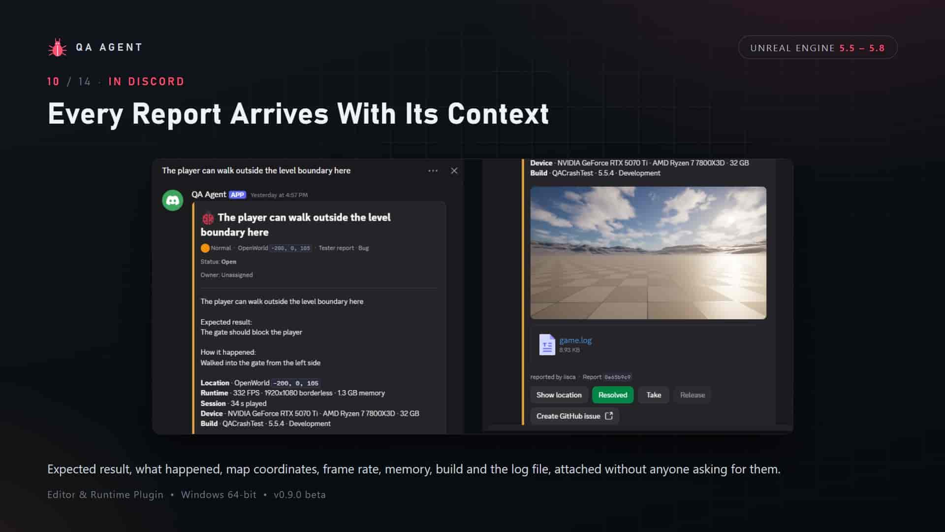Click the QA Agent username in the message
The height and width of the screenshot is (532, 945).
coord(209,194)
